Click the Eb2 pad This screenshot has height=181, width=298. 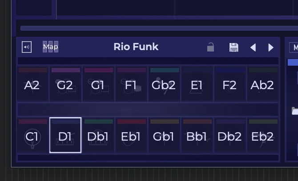262,137
